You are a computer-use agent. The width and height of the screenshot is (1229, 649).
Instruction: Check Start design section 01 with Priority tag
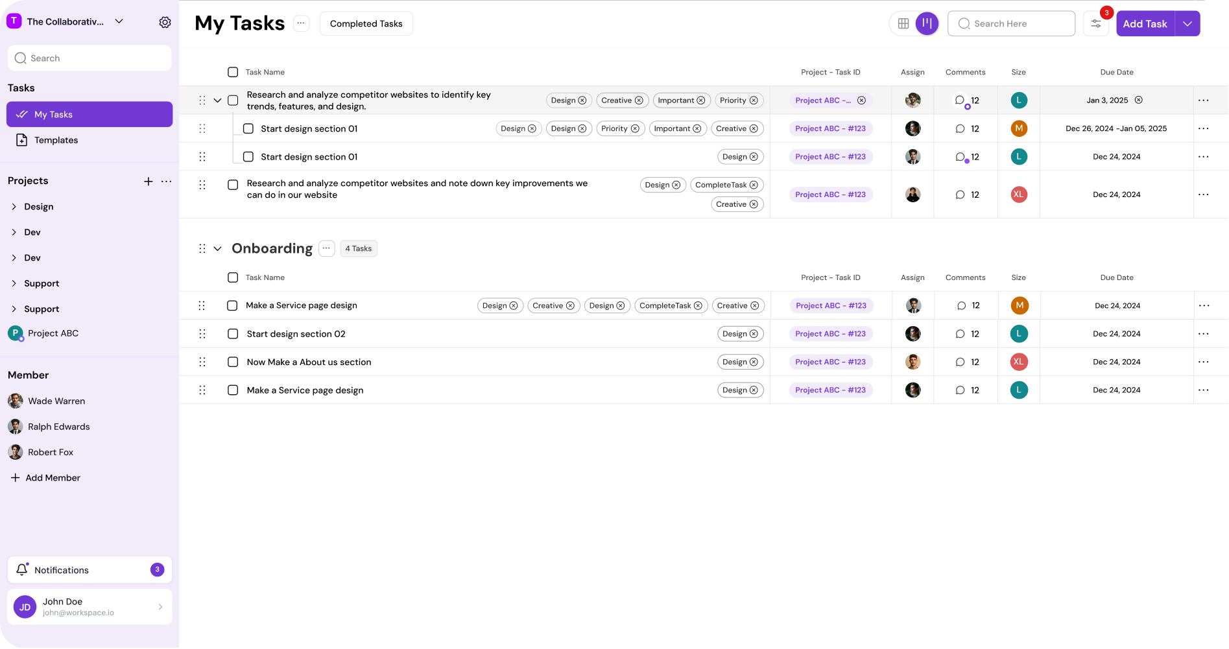(x=248, y=129)
